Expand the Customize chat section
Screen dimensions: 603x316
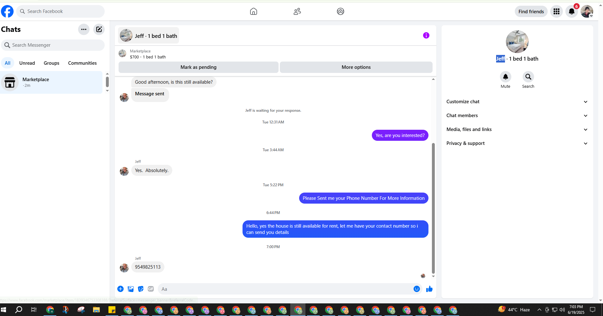point(517,102)
